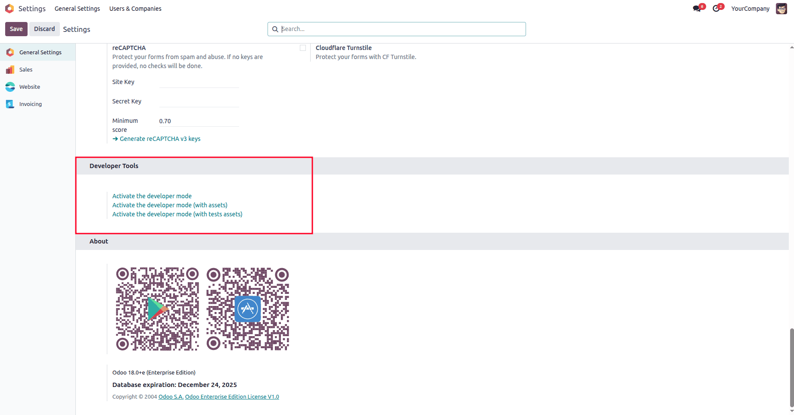Select the Sales section in the sidebar
This screenshot has width=794, height=415.
click(x=26, y=69)
